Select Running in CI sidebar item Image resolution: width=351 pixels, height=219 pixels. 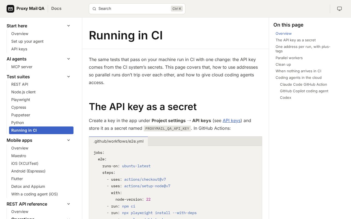41,130
